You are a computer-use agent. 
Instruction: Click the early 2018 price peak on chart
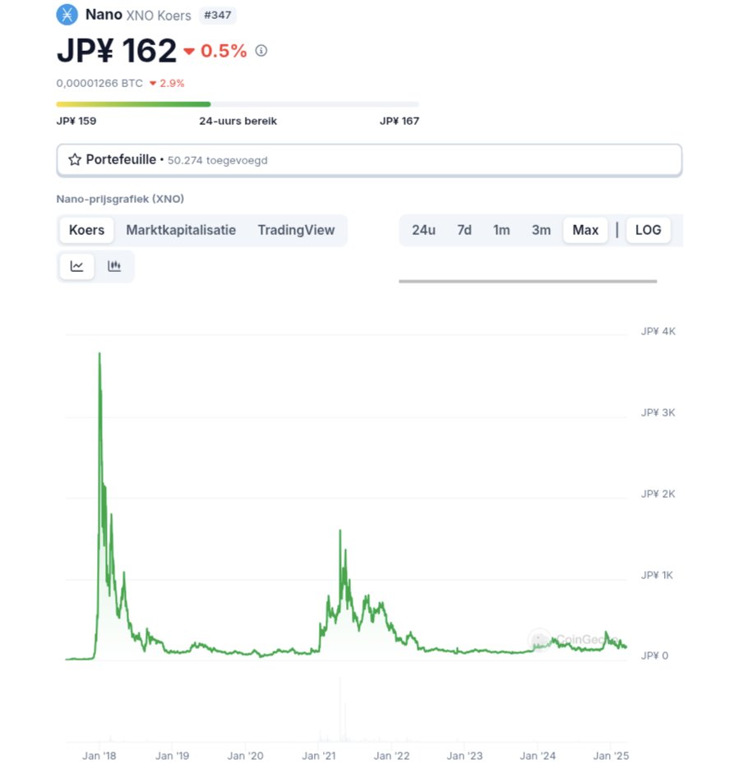pos(99,353)
